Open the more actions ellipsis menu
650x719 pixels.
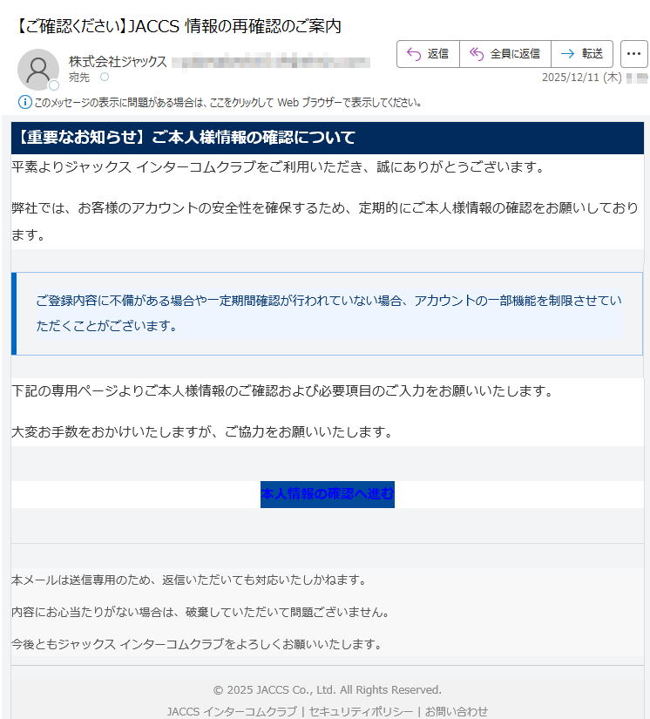(633, 54)
